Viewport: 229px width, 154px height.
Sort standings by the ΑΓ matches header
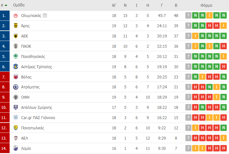pos(114,5)
